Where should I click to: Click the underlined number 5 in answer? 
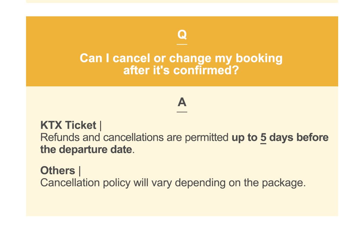pyautogui.click(x=263, y=138)
